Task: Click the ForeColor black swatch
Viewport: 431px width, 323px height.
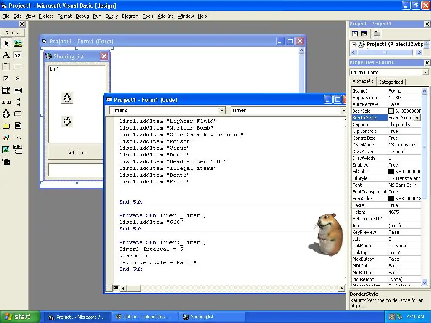Action: point(391,199)
